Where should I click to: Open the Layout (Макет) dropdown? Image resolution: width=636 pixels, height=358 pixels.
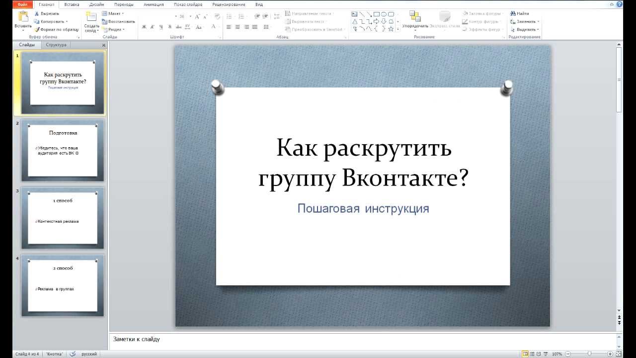(x=113, y=13)
